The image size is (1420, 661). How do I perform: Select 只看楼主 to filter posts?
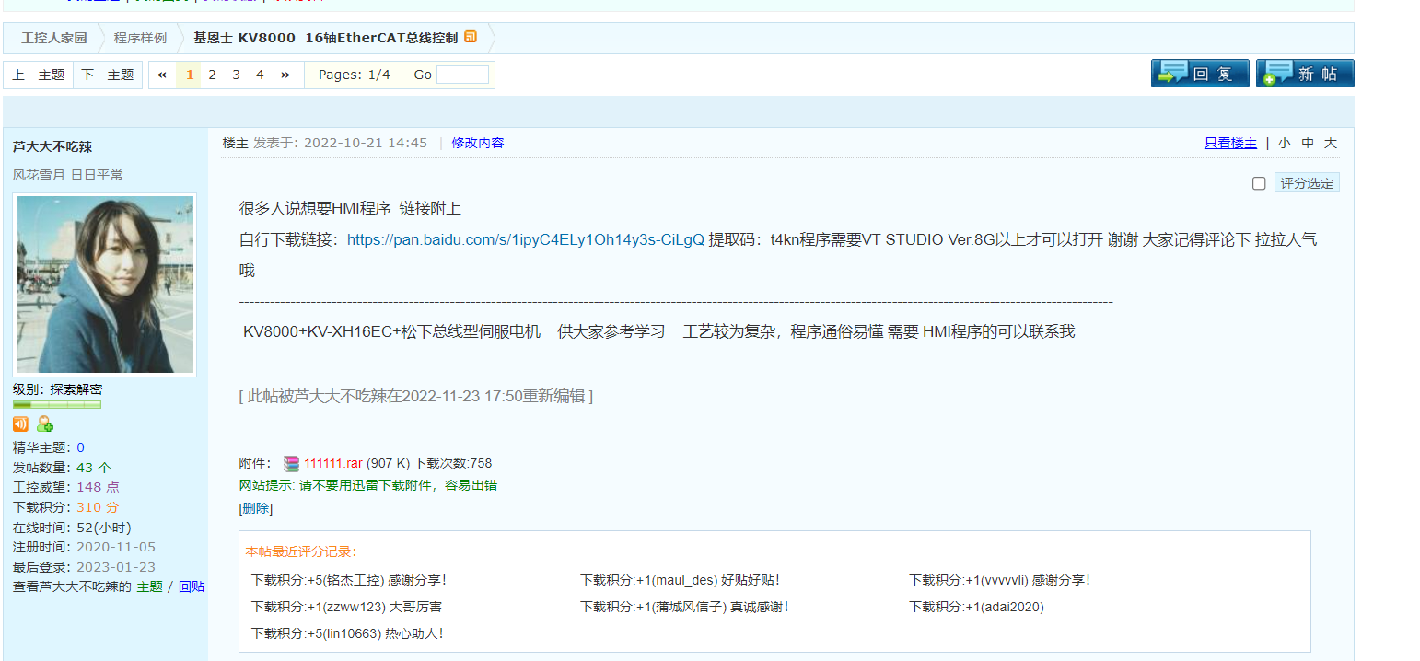[1230, 143]
